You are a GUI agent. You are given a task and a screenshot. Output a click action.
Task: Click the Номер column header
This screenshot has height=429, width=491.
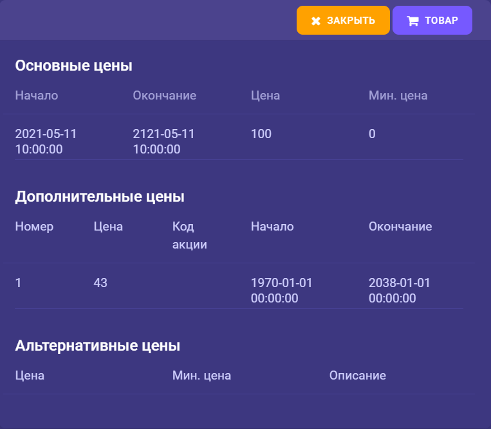(x=34, y=227)
